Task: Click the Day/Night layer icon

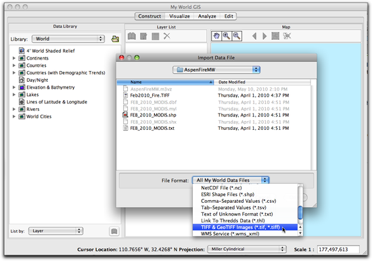Action: [x=22, y=80]
